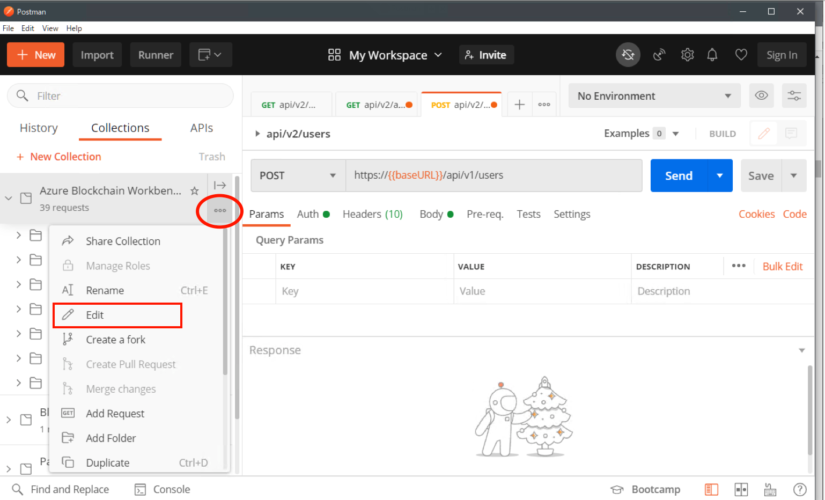Click the sync status icon in header
This screenshot has height=500, width=825.
pyautogui.click(x=628, y=55)
